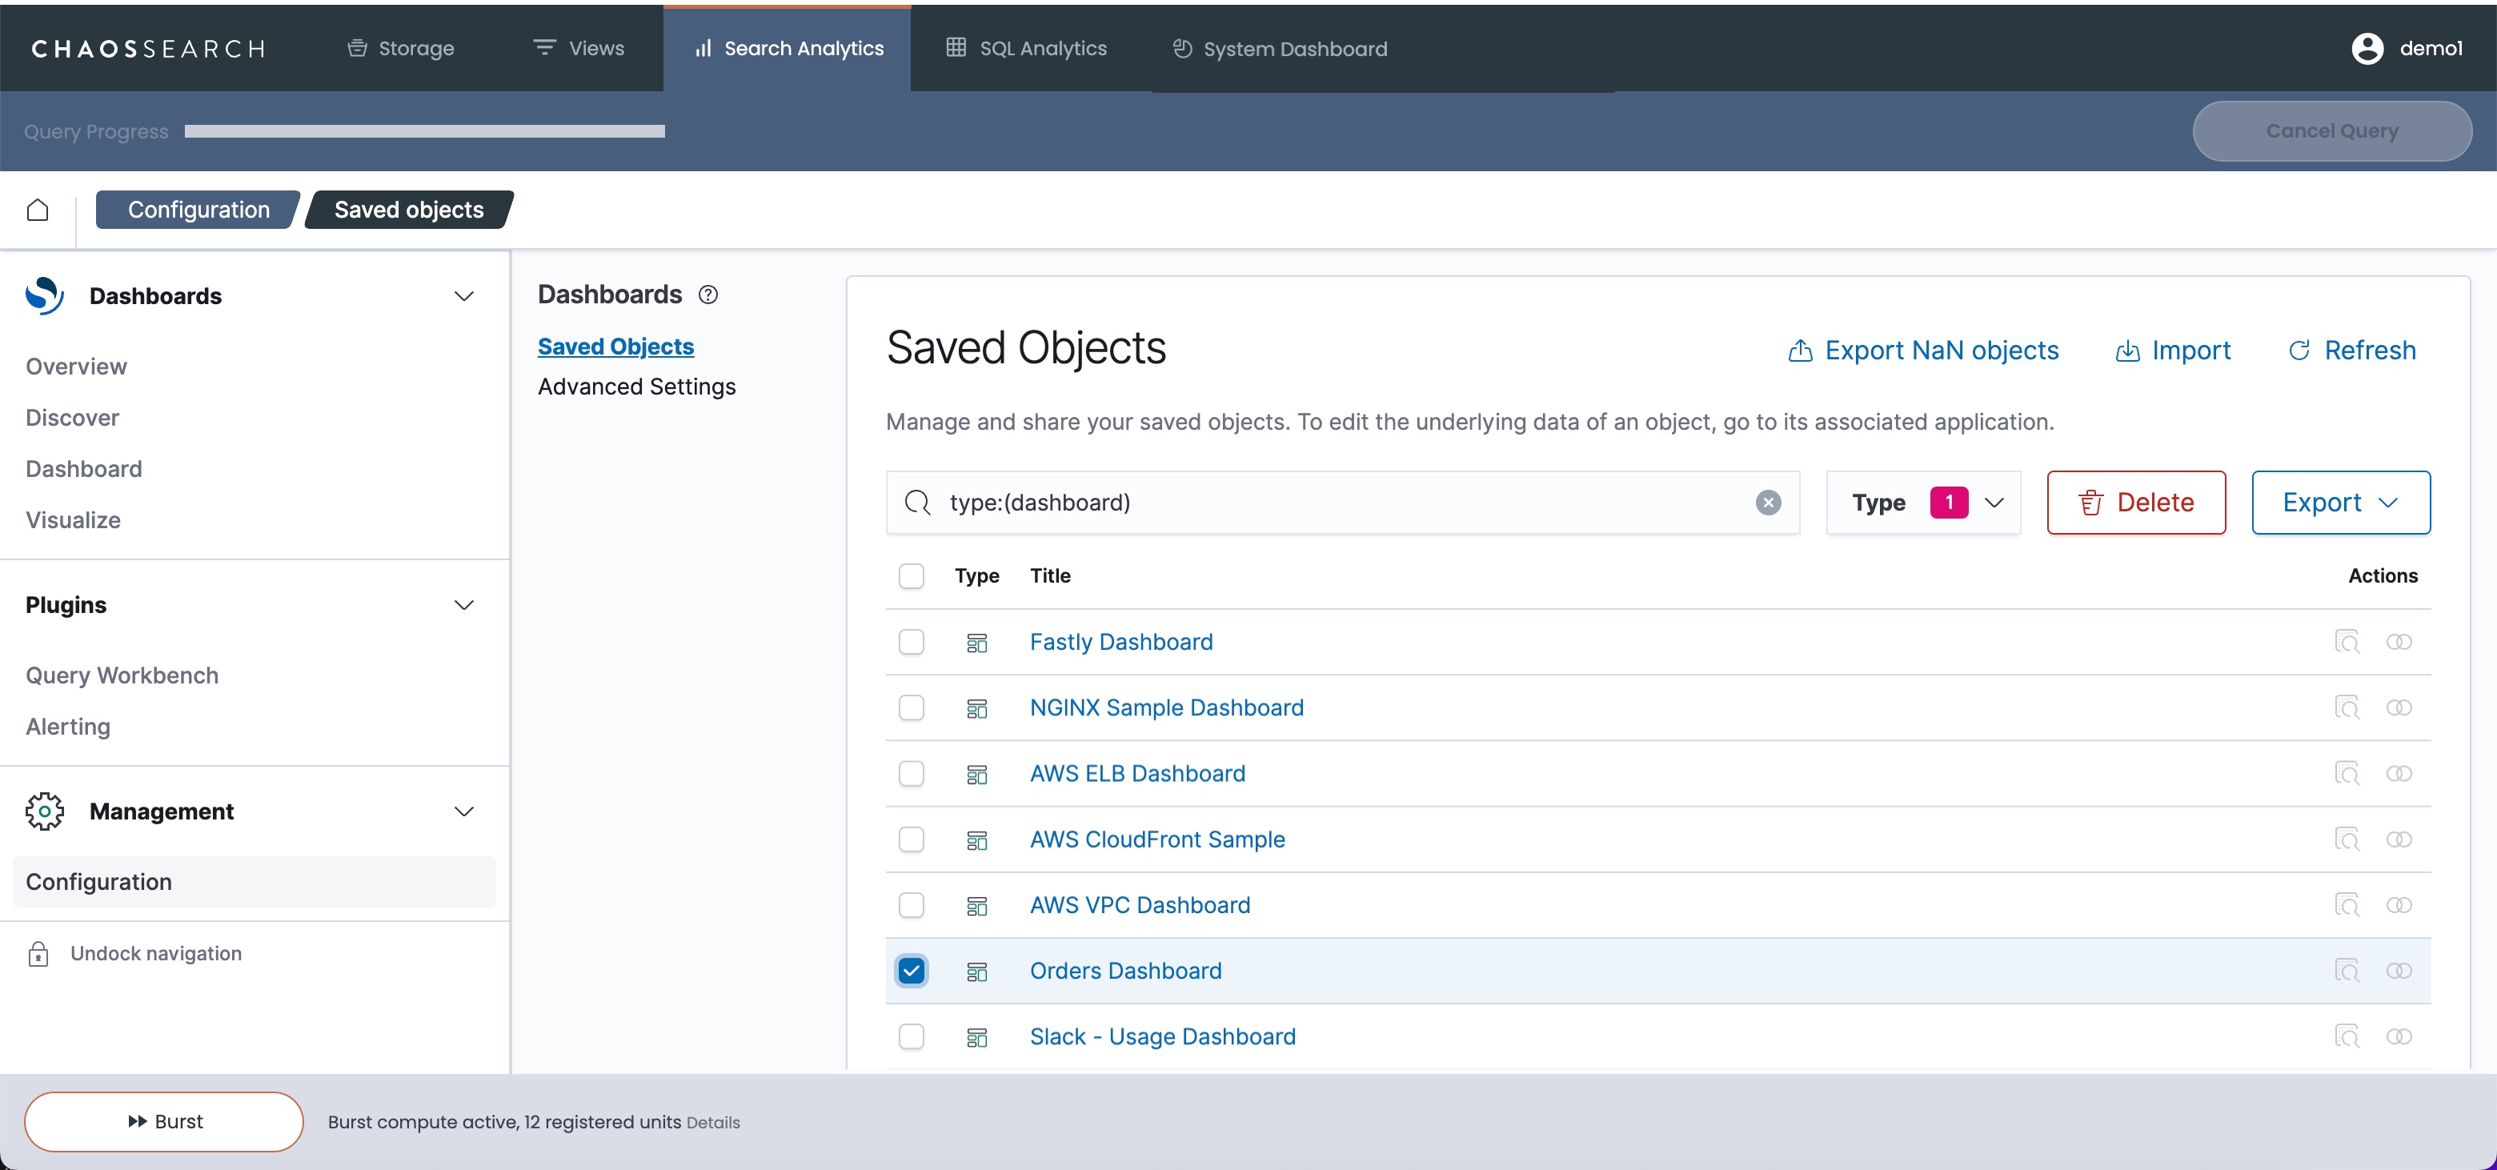Open the Storage tab
The height and width of the screenshot is (1170, 2497).
click(400, 49)
